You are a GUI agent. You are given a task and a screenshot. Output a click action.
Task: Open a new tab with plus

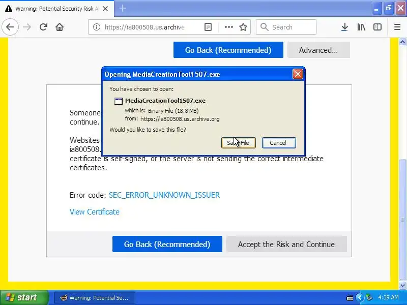coord(123,9)
